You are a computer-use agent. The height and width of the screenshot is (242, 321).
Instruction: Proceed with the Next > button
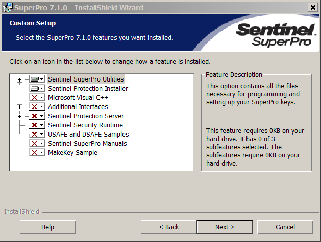click(x=225, y=227)
